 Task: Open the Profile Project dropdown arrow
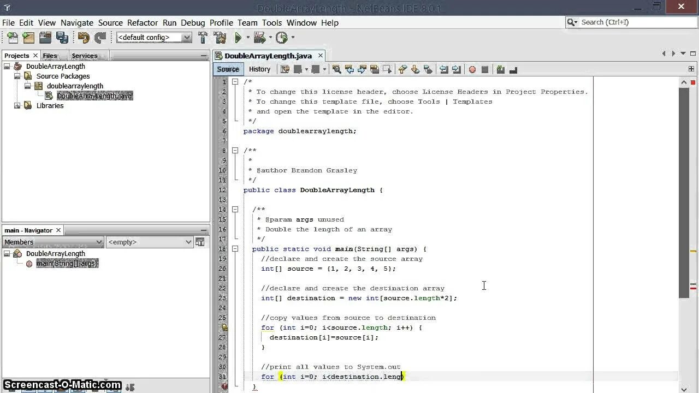(x=293, y=38)
